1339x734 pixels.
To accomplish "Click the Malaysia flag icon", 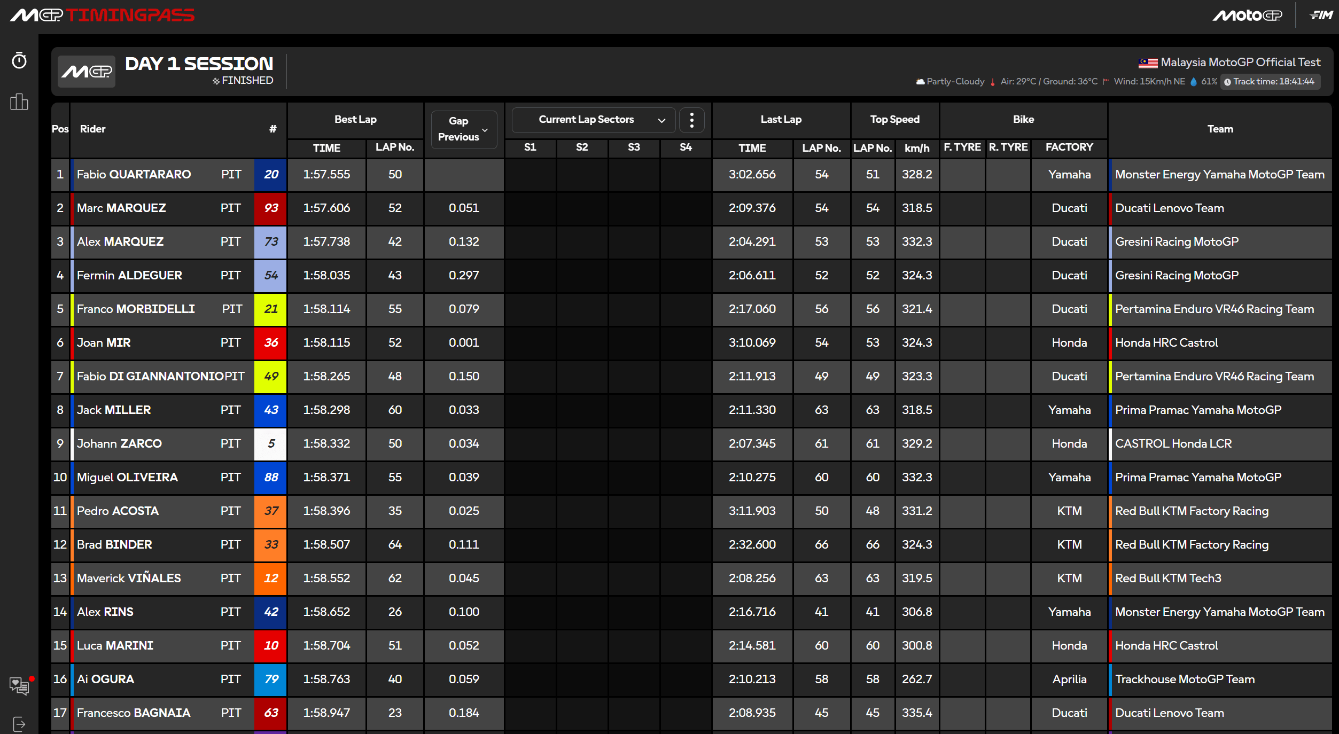I will tap(1148, 63).
